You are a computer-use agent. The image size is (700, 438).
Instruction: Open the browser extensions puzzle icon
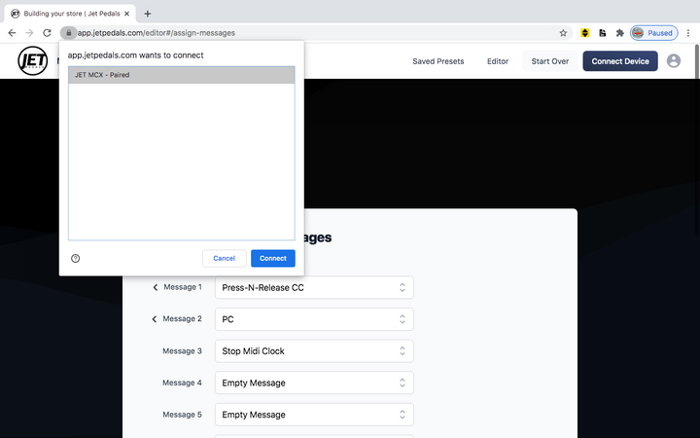619,32
